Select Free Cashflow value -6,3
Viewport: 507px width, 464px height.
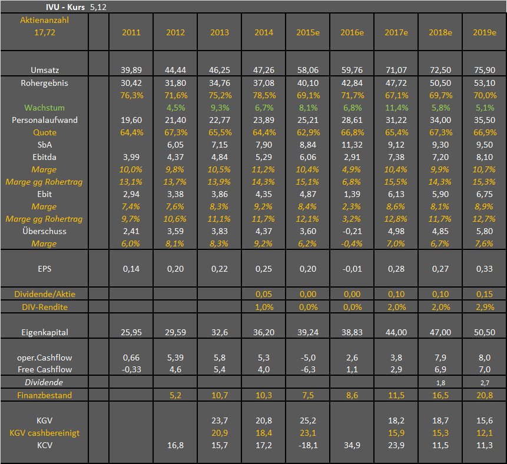[x=308, y=369]
